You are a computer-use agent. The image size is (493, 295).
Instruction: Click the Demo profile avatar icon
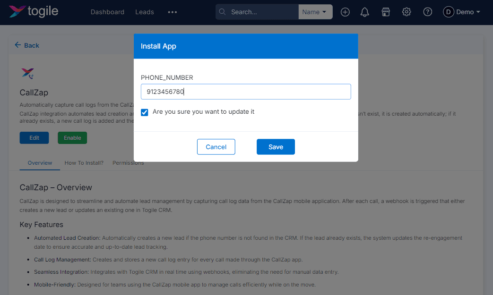pyautogui.click(x=448, y=12)
